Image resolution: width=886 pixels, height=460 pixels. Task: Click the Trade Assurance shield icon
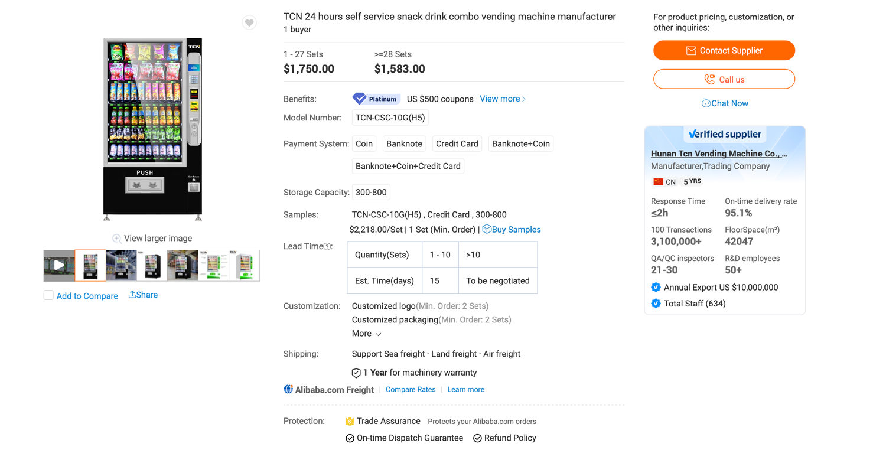tap(350, 422)
